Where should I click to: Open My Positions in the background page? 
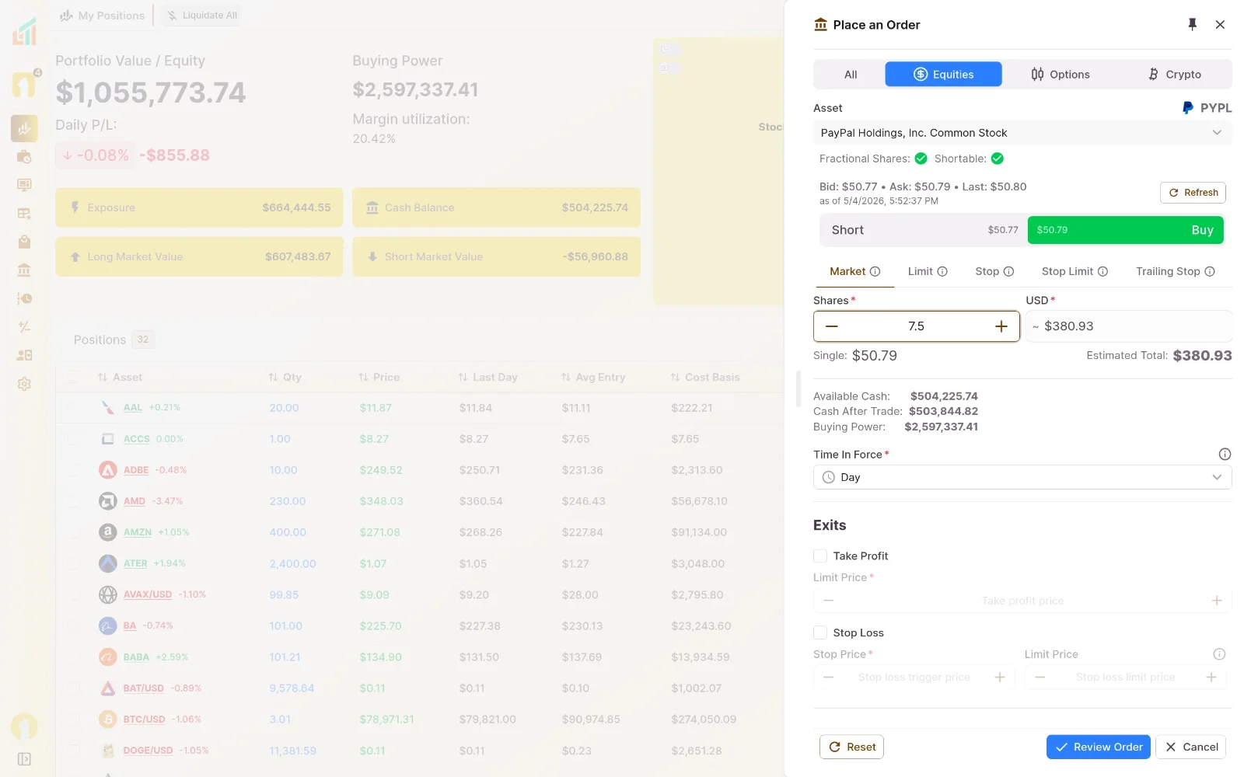pos(102,16)
